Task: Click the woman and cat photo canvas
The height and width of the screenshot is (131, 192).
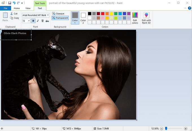Action: [x=69, y=75]
